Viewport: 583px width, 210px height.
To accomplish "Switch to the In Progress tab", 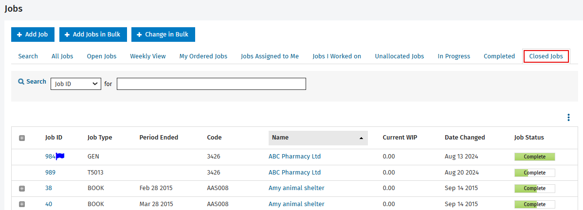I will coord(454,56).
